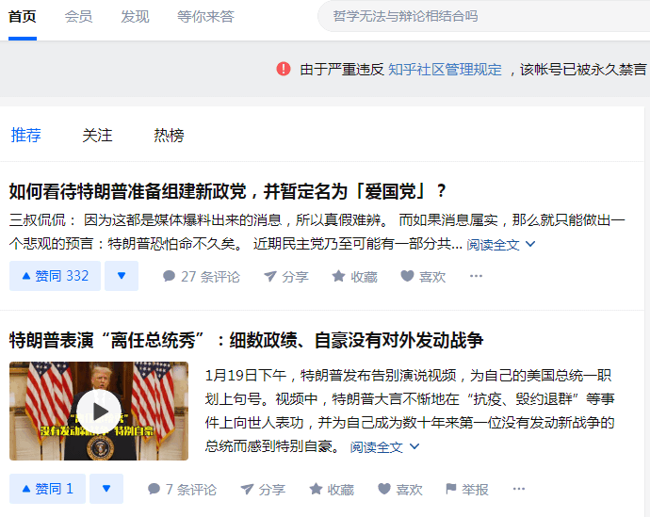Expand 阅读全文 on the 爱国党 answer
The image size is (650, 517).
pos(501,245)
